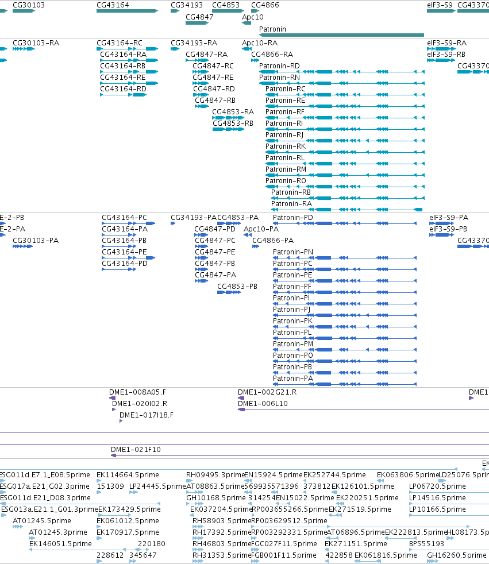Select EST BP555193
This screenshot has width=489, height=564.
click(426, 544)
